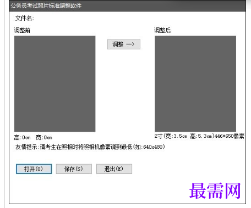Click the 调整前 label
The width and height of the screenshot is (251, 208).
point(22,30)
